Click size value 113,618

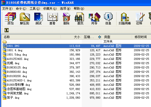click(75, 46)
